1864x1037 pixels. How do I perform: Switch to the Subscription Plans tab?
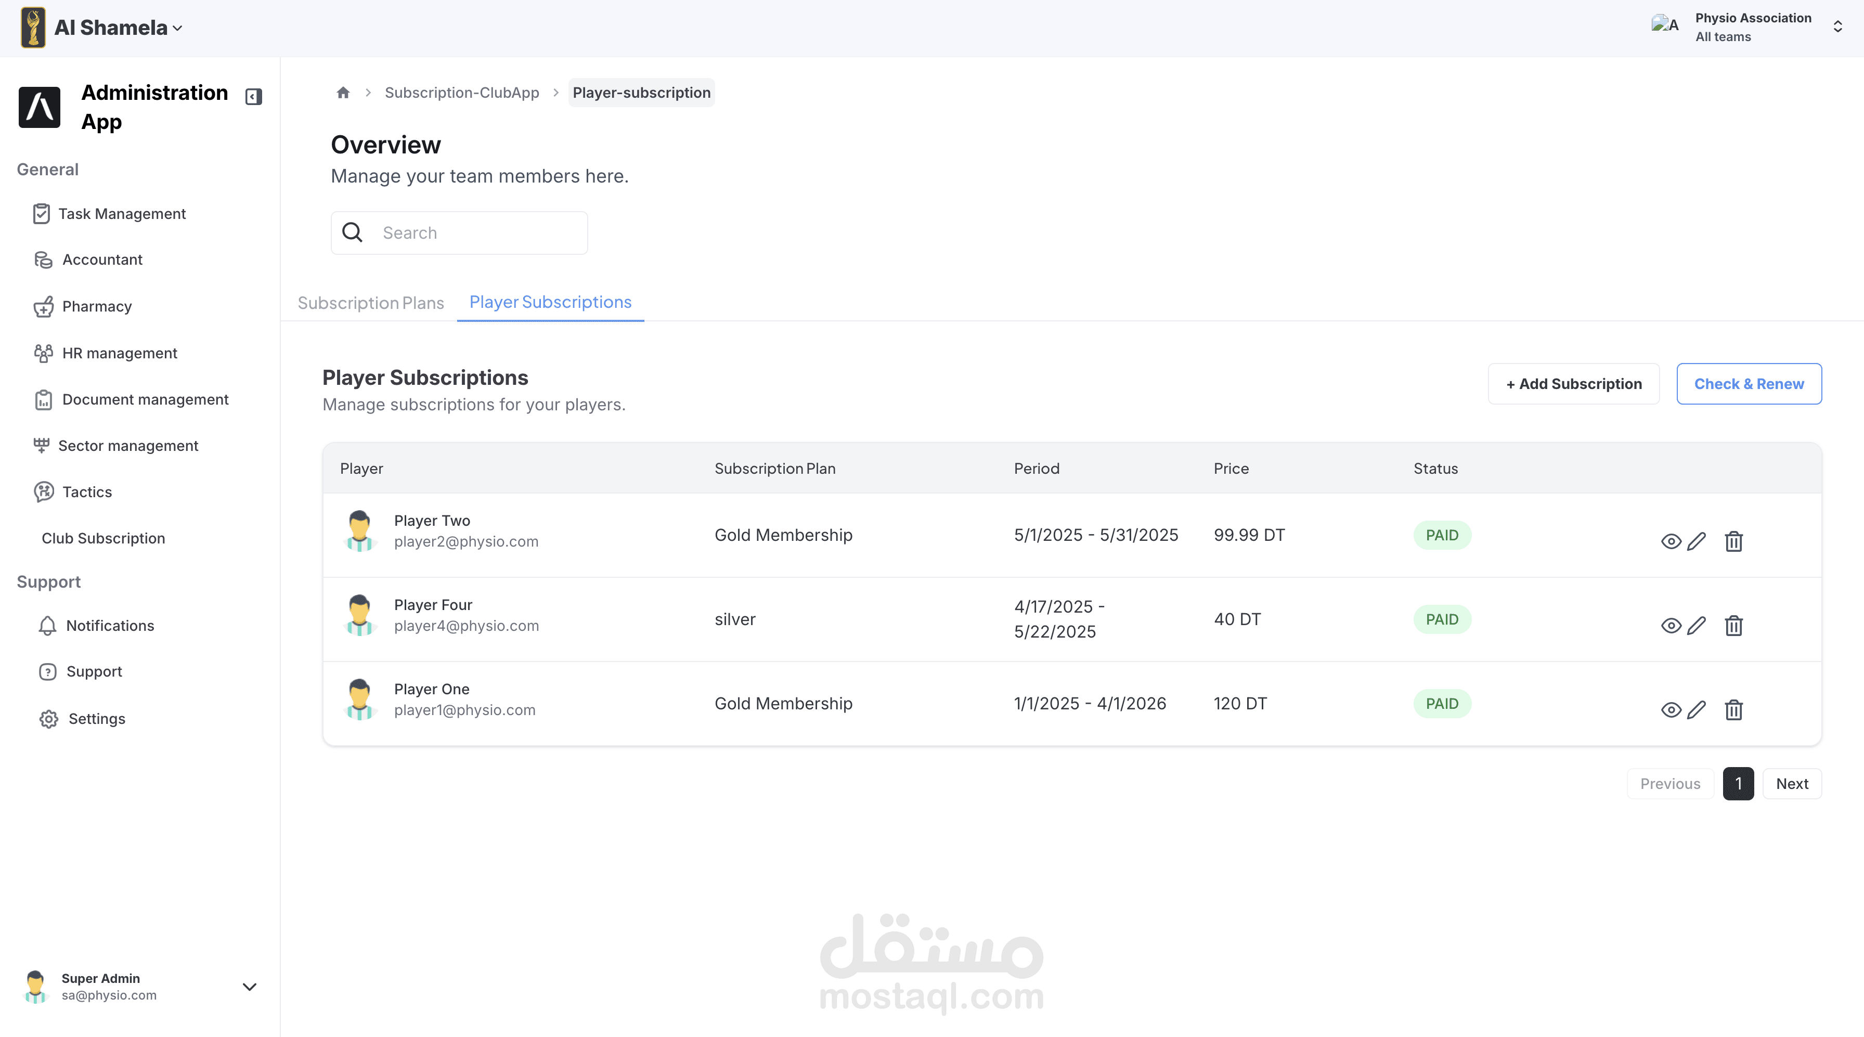point(370,303)
